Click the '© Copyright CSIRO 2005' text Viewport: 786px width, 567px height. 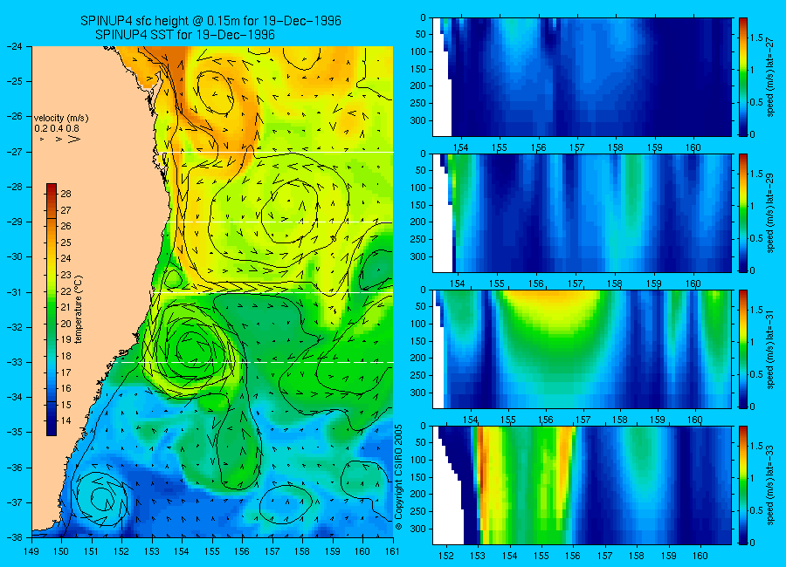coord(399,477)
